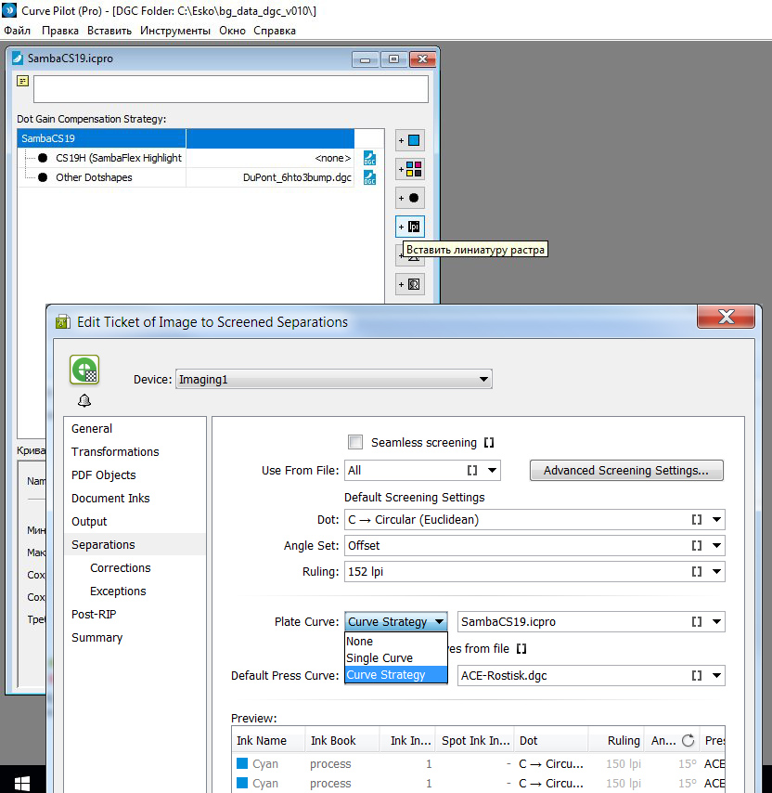Sort Preview table by Ink Book column
The image size is (772, 793).
point(342,740)
